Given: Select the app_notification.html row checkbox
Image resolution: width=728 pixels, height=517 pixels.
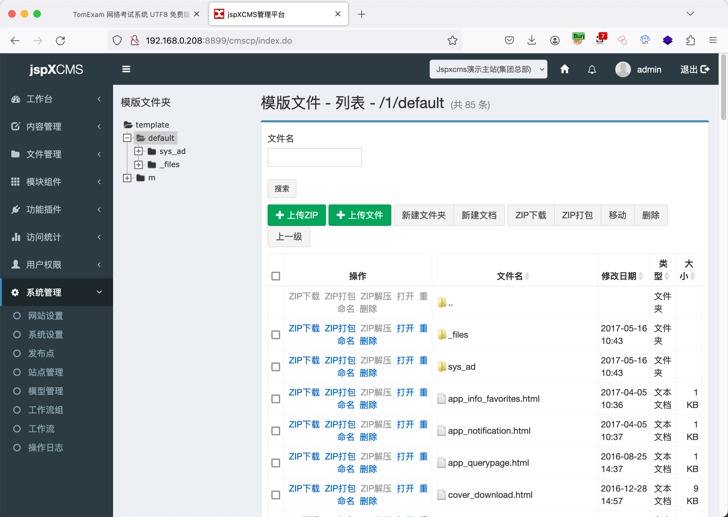Looking at the screenshot, I should pyautogui.click(x=276, y=431).
